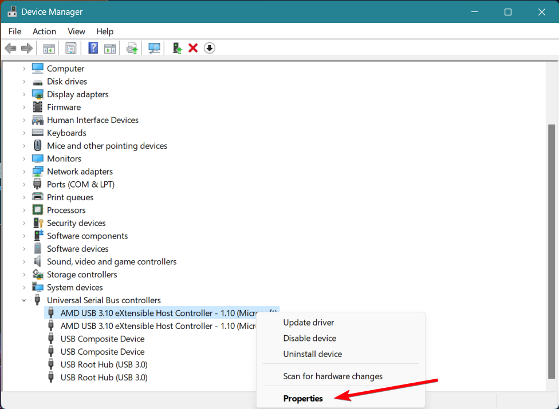This screenshot has width=559, height=409.
Task: Click Scan for hardware changes monitor icon
Action: 155,48
